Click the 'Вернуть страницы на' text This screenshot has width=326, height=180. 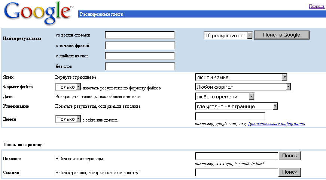[x=76, y=77]
